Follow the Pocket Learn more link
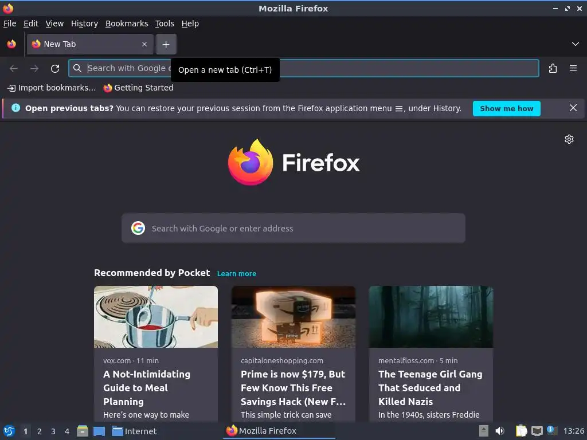This screenshot has height=440, width=587. (237, 273)
